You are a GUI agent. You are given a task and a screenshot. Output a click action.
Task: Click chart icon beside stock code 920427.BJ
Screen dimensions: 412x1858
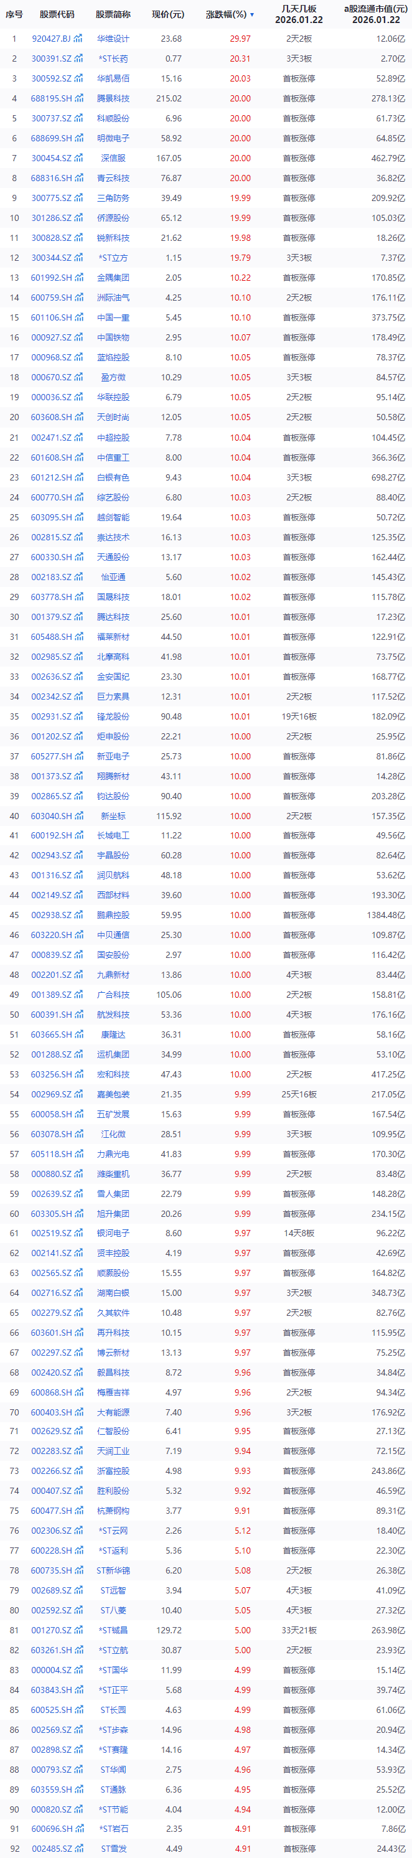coord(78,39)
